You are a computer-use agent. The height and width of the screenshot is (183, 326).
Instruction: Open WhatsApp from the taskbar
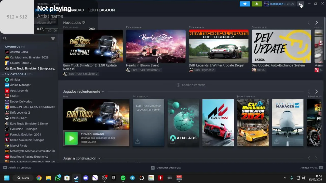tap(58, 178)
